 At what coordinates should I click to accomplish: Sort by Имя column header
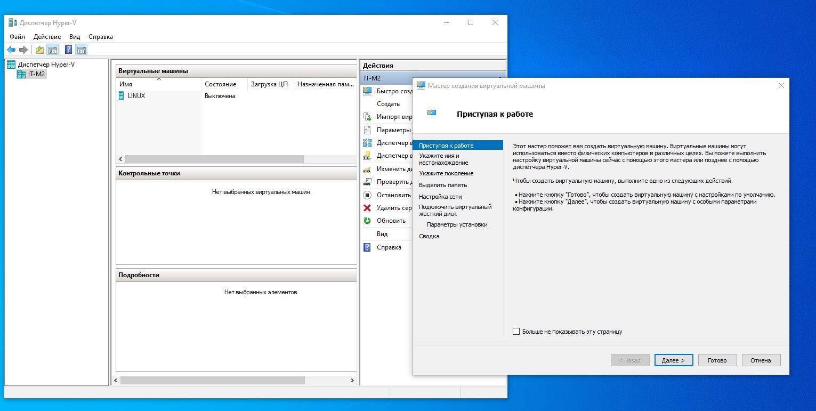coord(158,84)
